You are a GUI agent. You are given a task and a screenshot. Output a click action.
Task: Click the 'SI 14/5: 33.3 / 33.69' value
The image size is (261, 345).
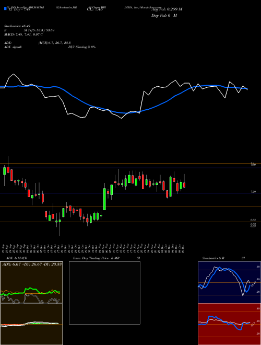click(x=39, y=30)
